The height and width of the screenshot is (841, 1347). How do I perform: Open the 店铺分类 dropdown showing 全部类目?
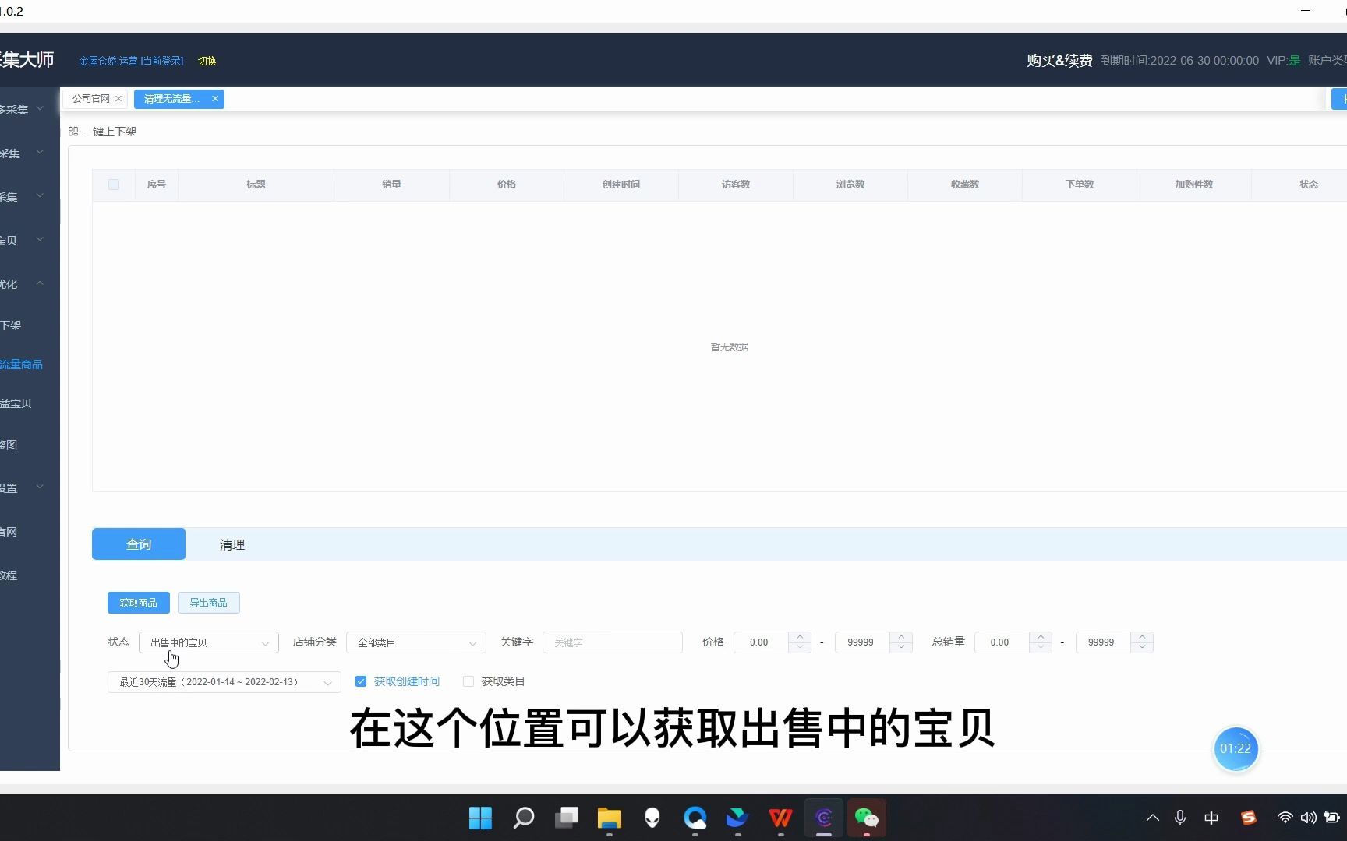[416, 642]
